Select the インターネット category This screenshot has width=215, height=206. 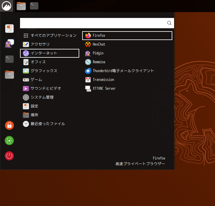(x=50, y=53)
